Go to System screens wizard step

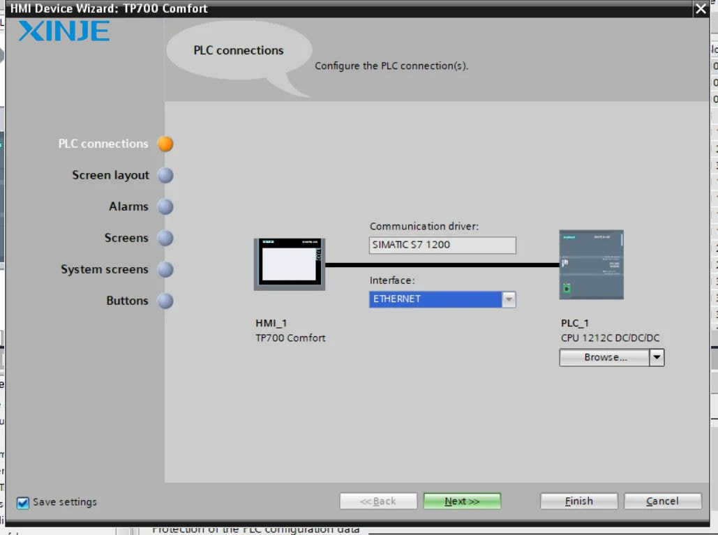pos(105,269)
